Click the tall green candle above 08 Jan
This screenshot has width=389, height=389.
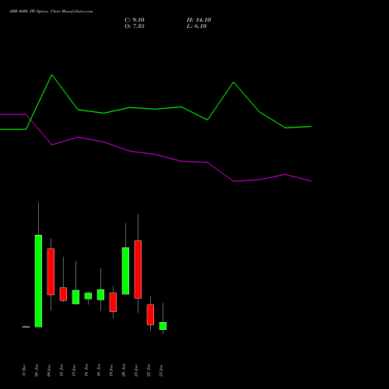coord(38,281)
